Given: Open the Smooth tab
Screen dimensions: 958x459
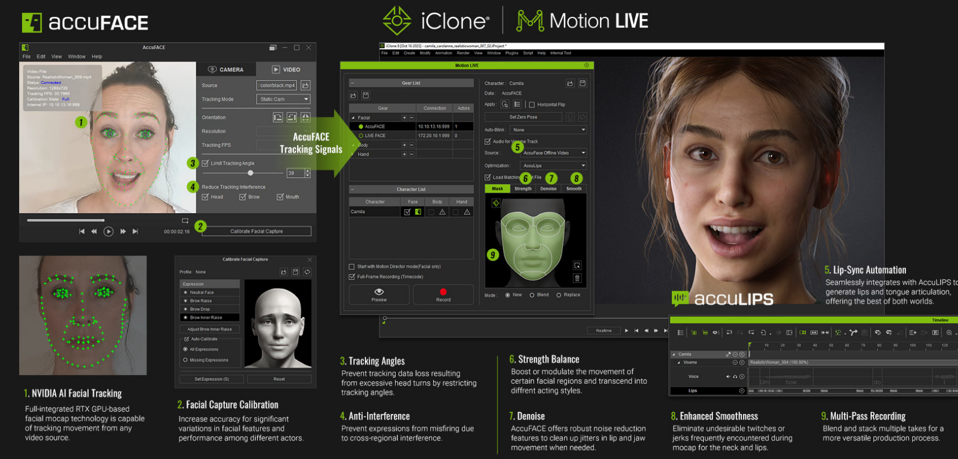Looking at the screenshot, I should point(574,189).
